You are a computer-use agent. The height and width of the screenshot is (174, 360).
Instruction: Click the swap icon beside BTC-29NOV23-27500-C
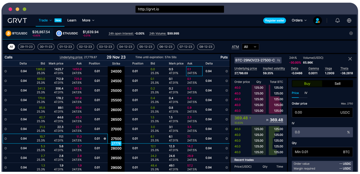pyautogui.click(x=278, y=60)
